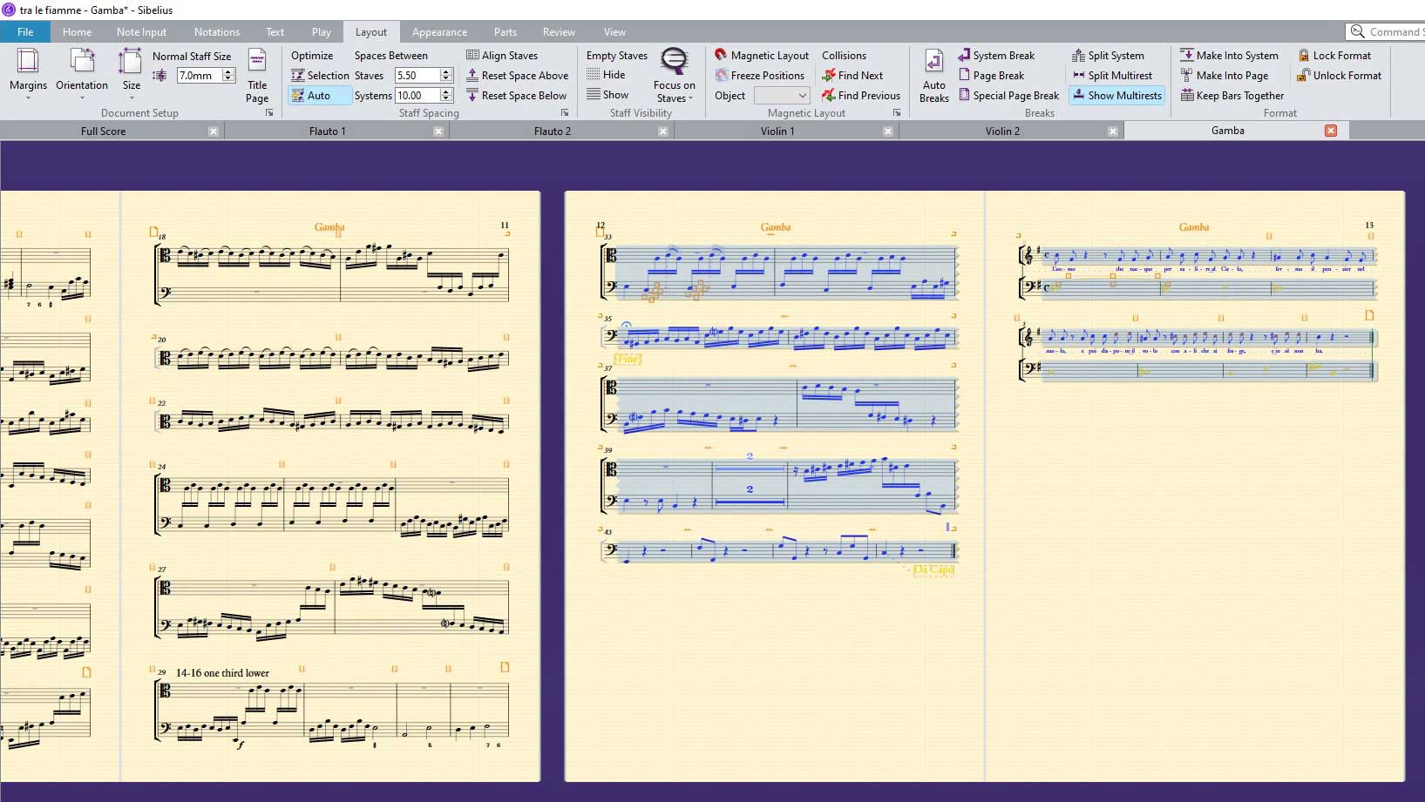The image size is (1425, 802).
Task: Click Lock Format
Action: 1334,56
